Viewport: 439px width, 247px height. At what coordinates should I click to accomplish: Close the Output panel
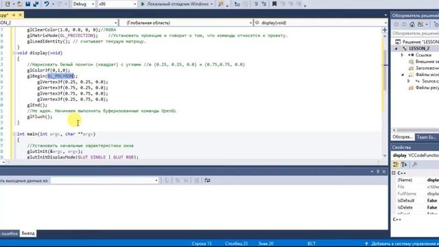[x=384, y=172]
